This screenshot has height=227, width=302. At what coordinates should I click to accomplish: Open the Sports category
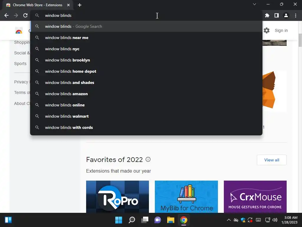pos(20,64)
